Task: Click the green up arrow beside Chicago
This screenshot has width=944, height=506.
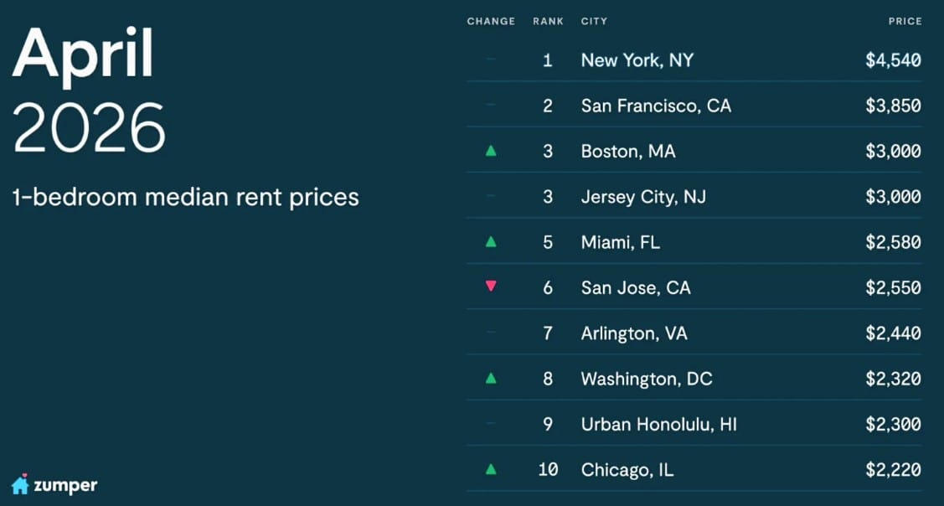Action: [x=491, y=469]
